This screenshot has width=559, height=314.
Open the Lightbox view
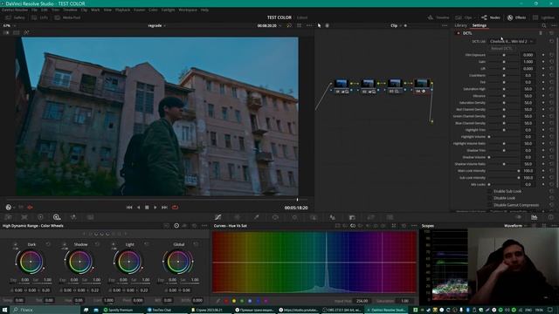coord(543,17)
